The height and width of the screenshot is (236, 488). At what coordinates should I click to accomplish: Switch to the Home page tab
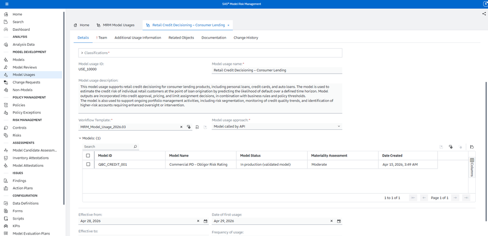click(81, 25)
